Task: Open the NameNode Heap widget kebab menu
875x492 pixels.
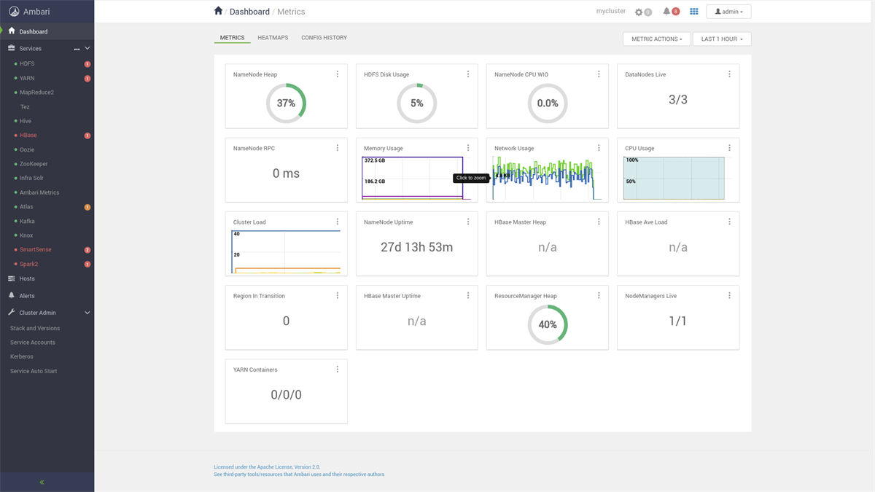Action: click(337, 74)
